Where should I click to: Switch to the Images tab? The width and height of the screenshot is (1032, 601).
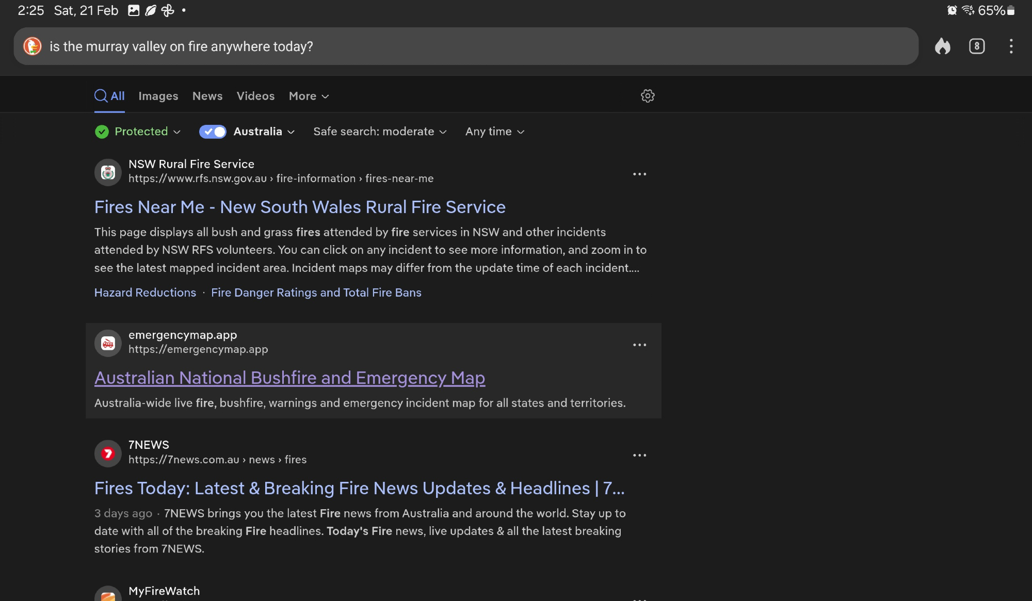click(158, 96)
